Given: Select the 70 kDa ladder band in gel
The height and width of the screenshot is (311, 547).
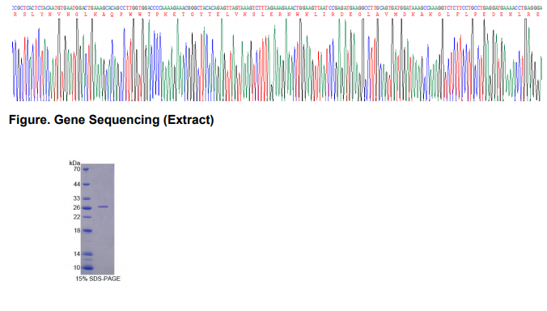Looking at the screenshot, I should click(x=86, y=169).
